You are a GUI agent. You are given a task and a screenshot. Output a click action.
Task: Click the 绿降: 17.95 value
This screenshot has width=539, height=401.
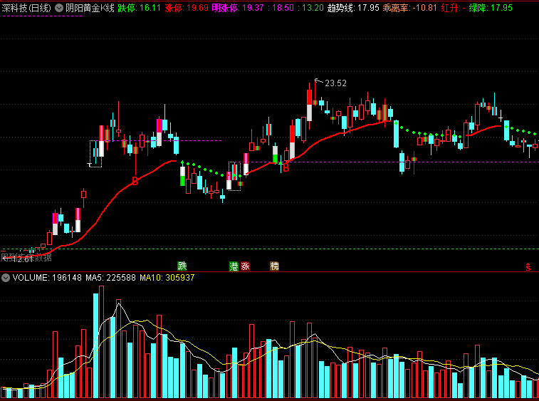[491, 8]
